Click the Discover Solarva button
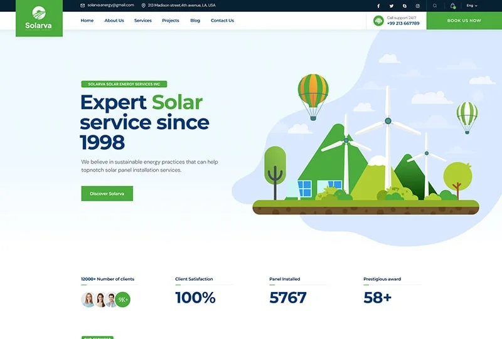Image resolution: width=502 pixels, height=339 pixels. point(107,194)
